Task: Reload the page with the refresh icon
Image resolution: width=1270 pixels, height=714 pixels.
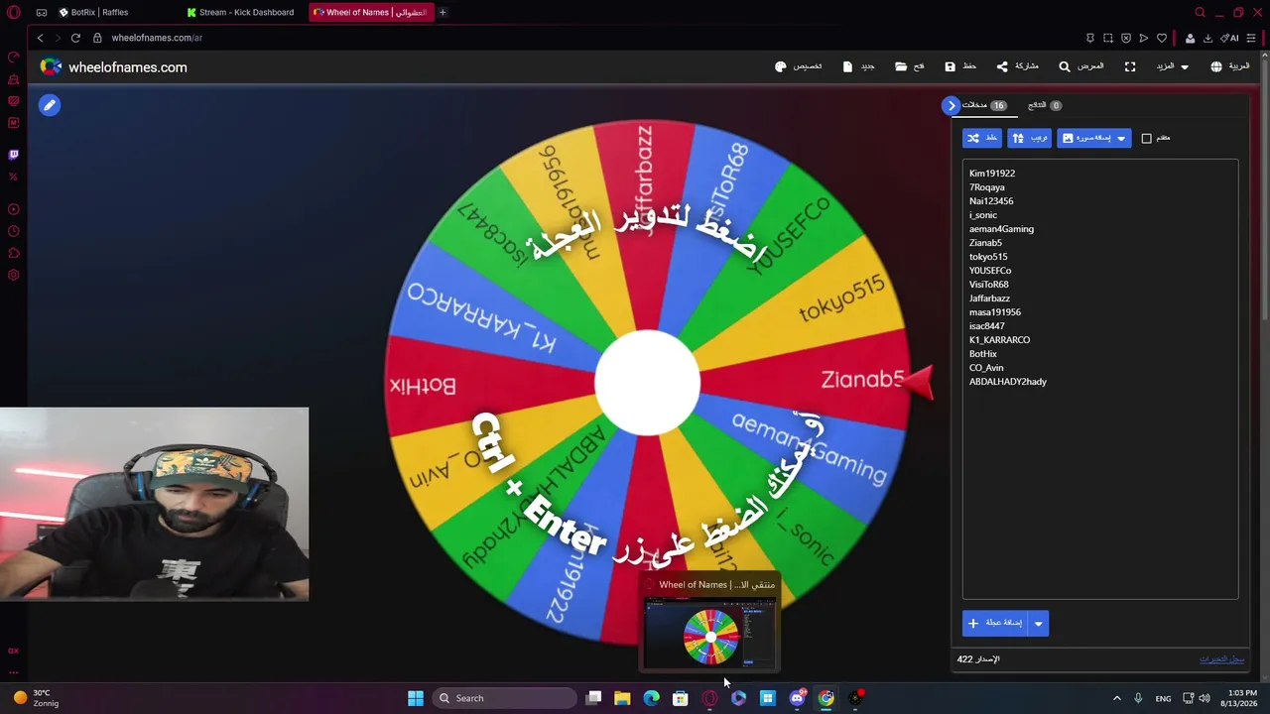Action: [x=75, y=38]
